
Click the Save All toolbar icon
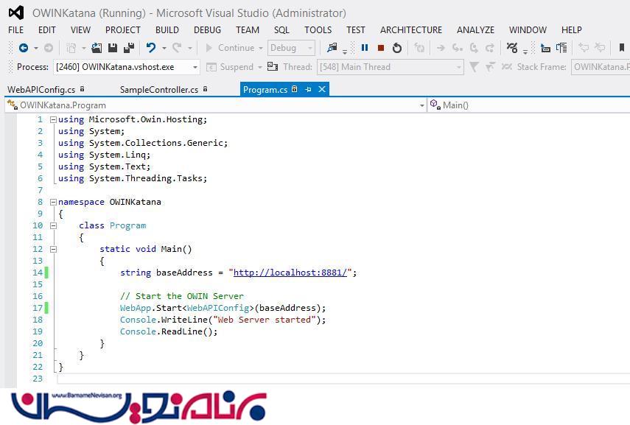coord(128,48)
